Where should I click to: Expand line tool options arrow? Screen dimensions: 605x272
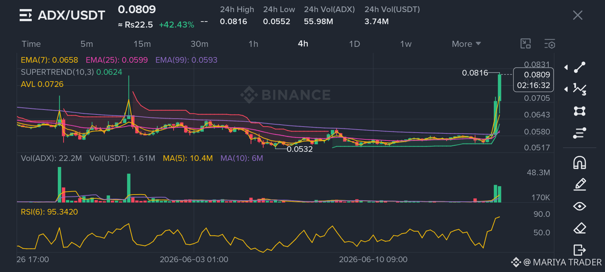pos(566,67)
